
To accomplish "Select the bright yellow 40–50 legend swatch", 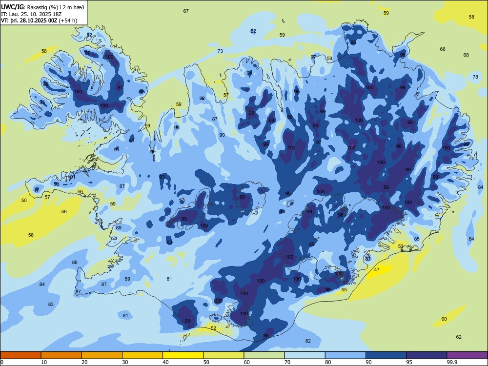I will (183, 355).
